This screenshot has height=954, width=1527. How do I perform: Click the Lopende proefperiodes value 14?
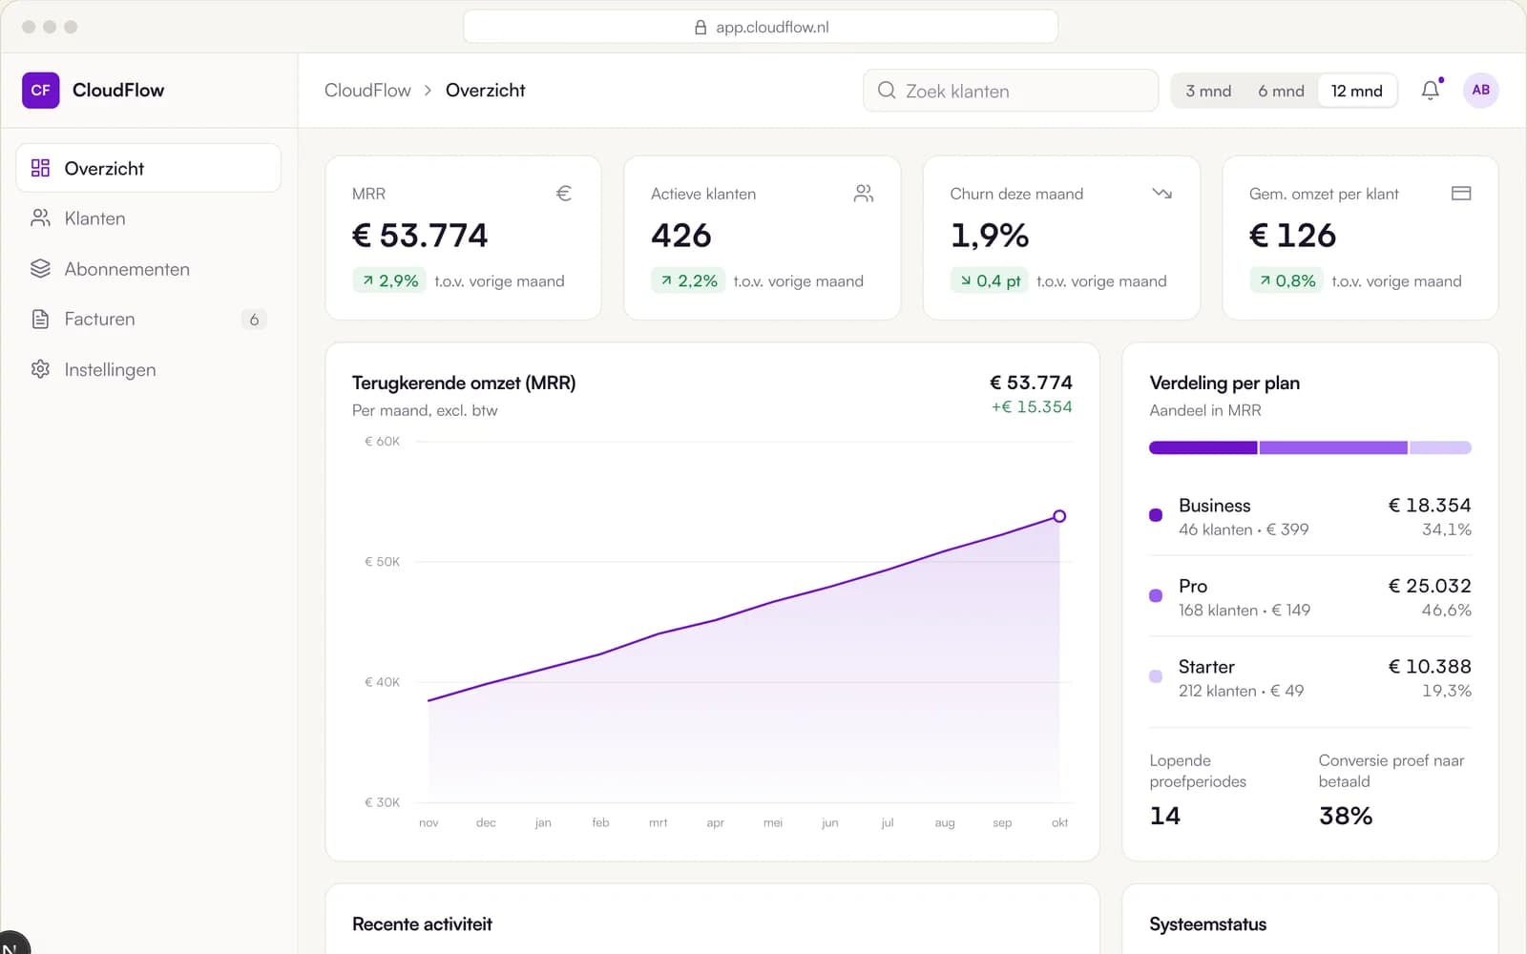tap(1165, 816)
